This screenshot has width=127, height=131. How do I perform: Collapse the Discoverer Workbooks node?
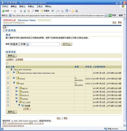pos(12,70)
